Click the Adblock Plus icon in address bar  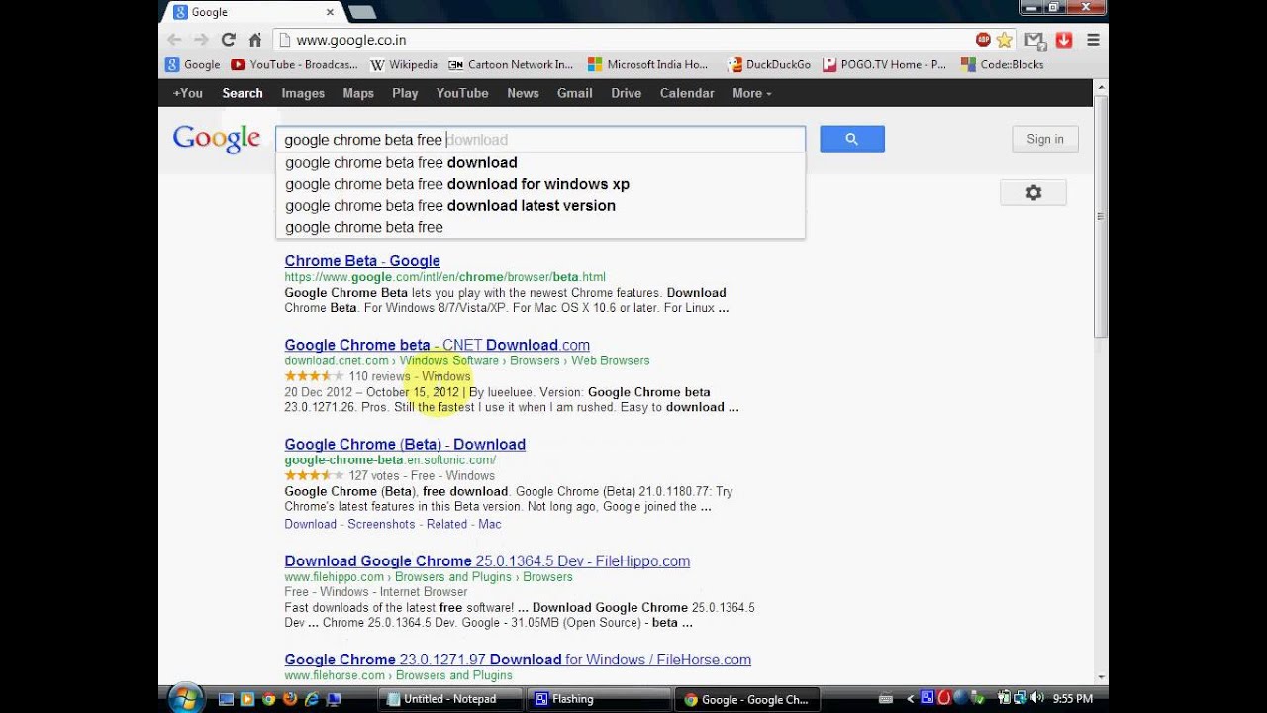[x=983, y=40]
